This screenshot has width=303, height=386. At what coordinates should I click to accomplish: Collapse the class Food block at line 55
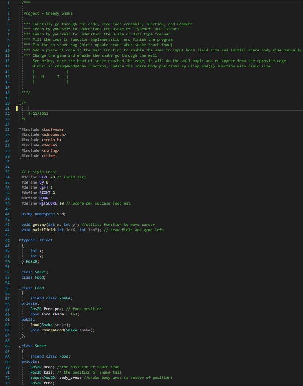[20, 288]
